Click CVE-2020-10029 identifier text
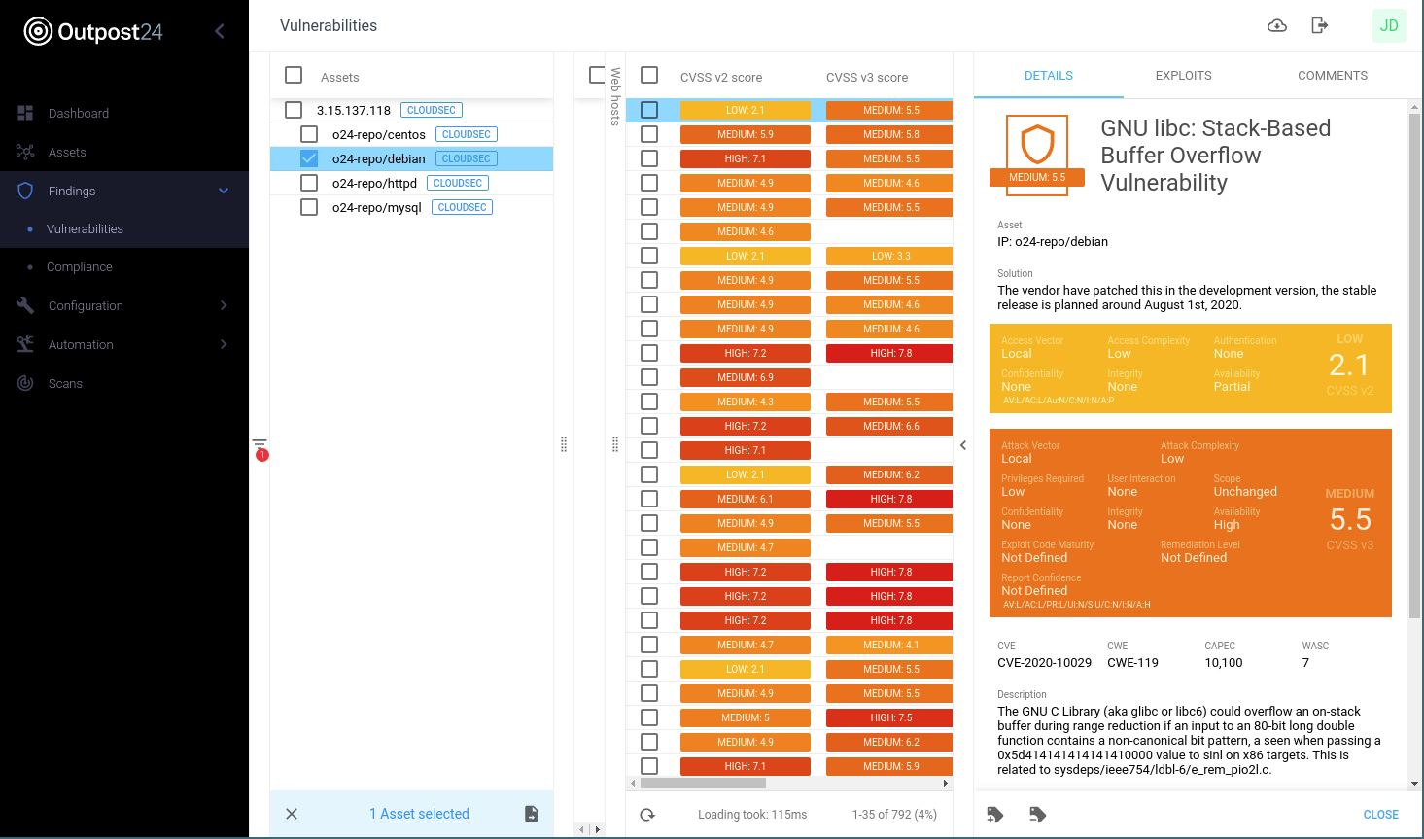 tap(1044, 662)
